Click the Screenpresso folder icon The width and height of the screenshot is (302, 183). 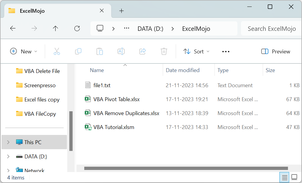[19, 85]
